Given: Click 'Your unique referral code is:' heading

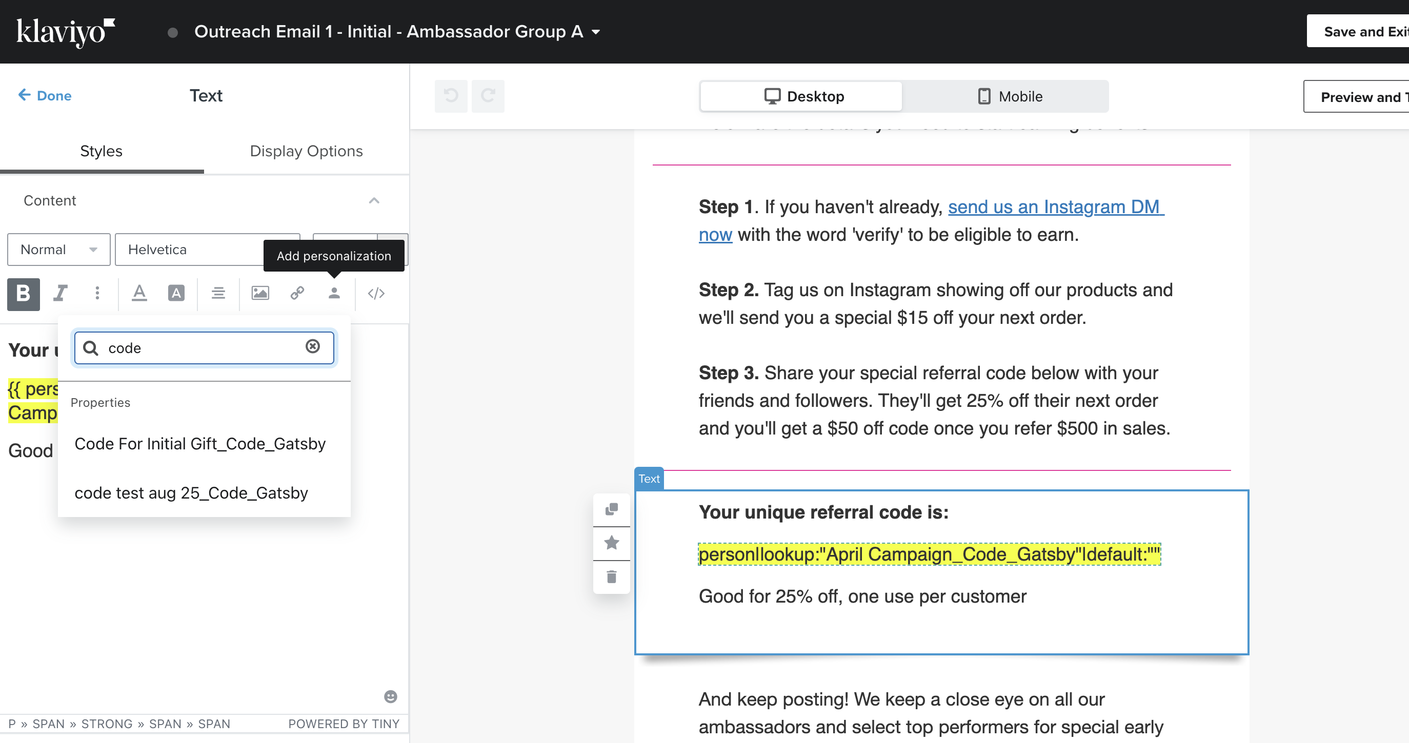Looking at the screenshot, I should (x=824, y=512).
